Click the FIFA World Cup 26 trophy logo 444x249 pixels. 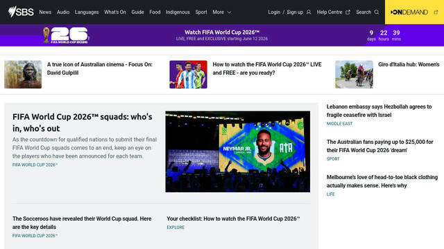(x=66, y=35)
